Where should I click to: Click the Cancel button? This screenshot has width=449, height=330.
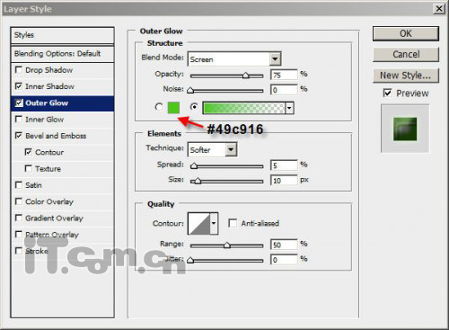click(406, 54)
